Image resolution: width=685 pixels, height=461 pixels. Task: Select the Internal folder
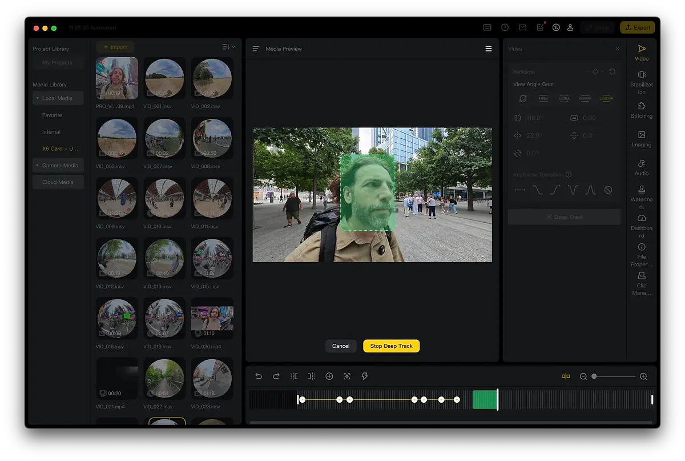pos(51,132)
